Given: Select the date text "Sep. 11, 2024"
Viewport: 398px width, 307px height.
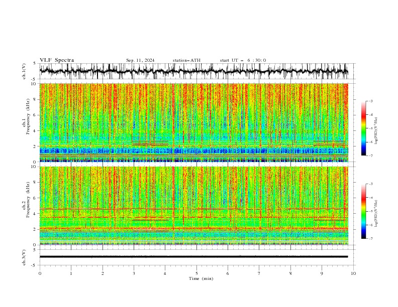Looking at the screenshot, I should (140, 60).
